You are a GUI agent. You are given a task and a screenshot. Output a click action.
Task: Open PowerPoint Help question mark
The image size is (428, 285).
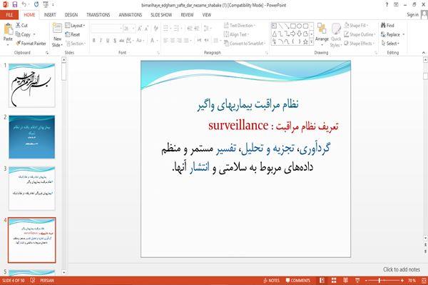[x=387, y=4]
